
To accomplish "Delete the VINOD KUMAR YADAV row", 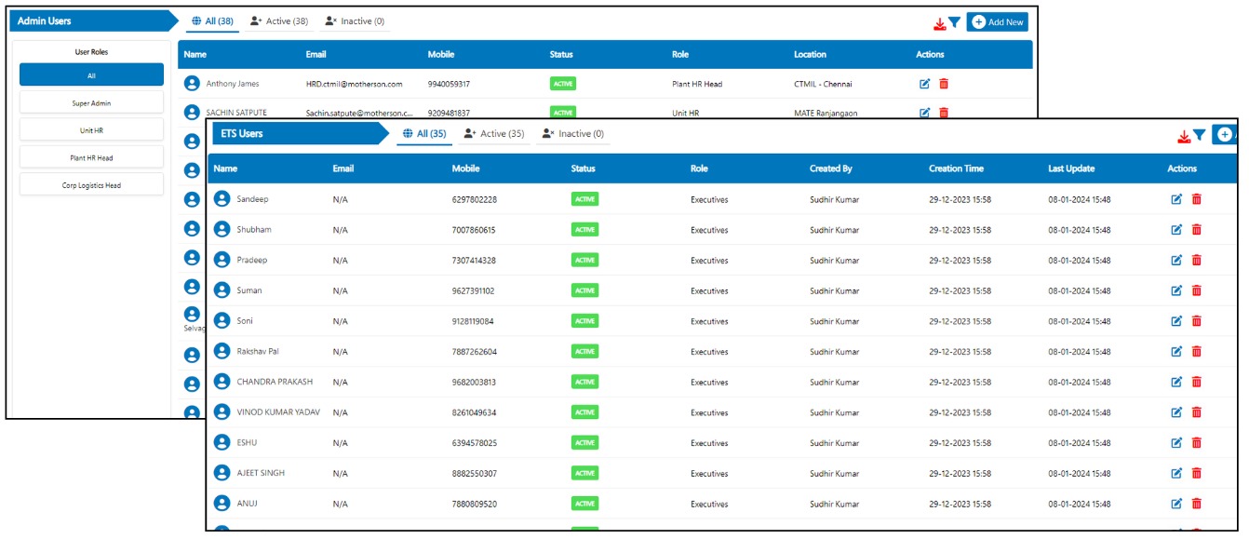I will point(1197,412).
